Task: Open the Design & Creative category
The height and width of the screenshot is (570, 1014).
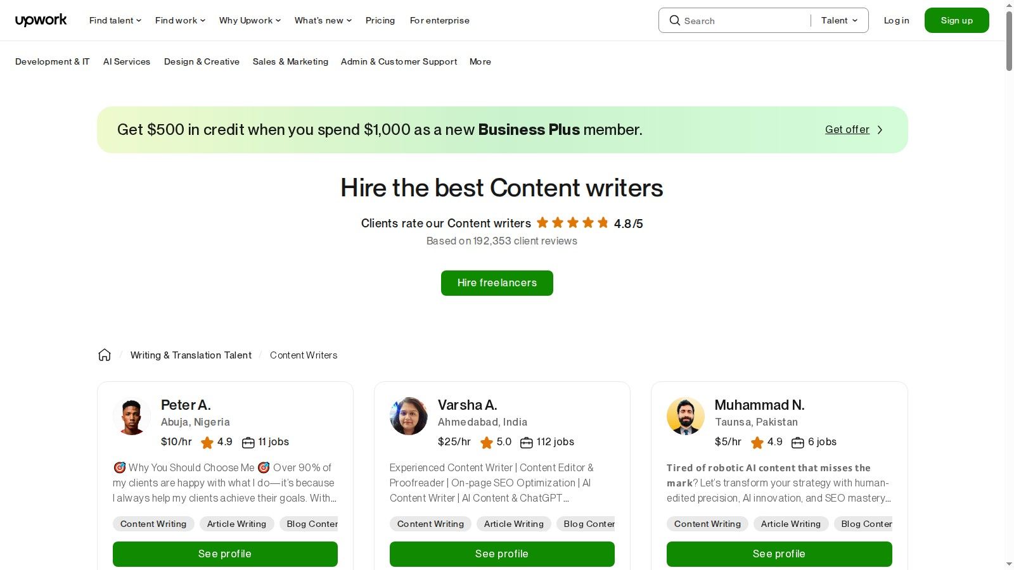Action: coord(202,61)
